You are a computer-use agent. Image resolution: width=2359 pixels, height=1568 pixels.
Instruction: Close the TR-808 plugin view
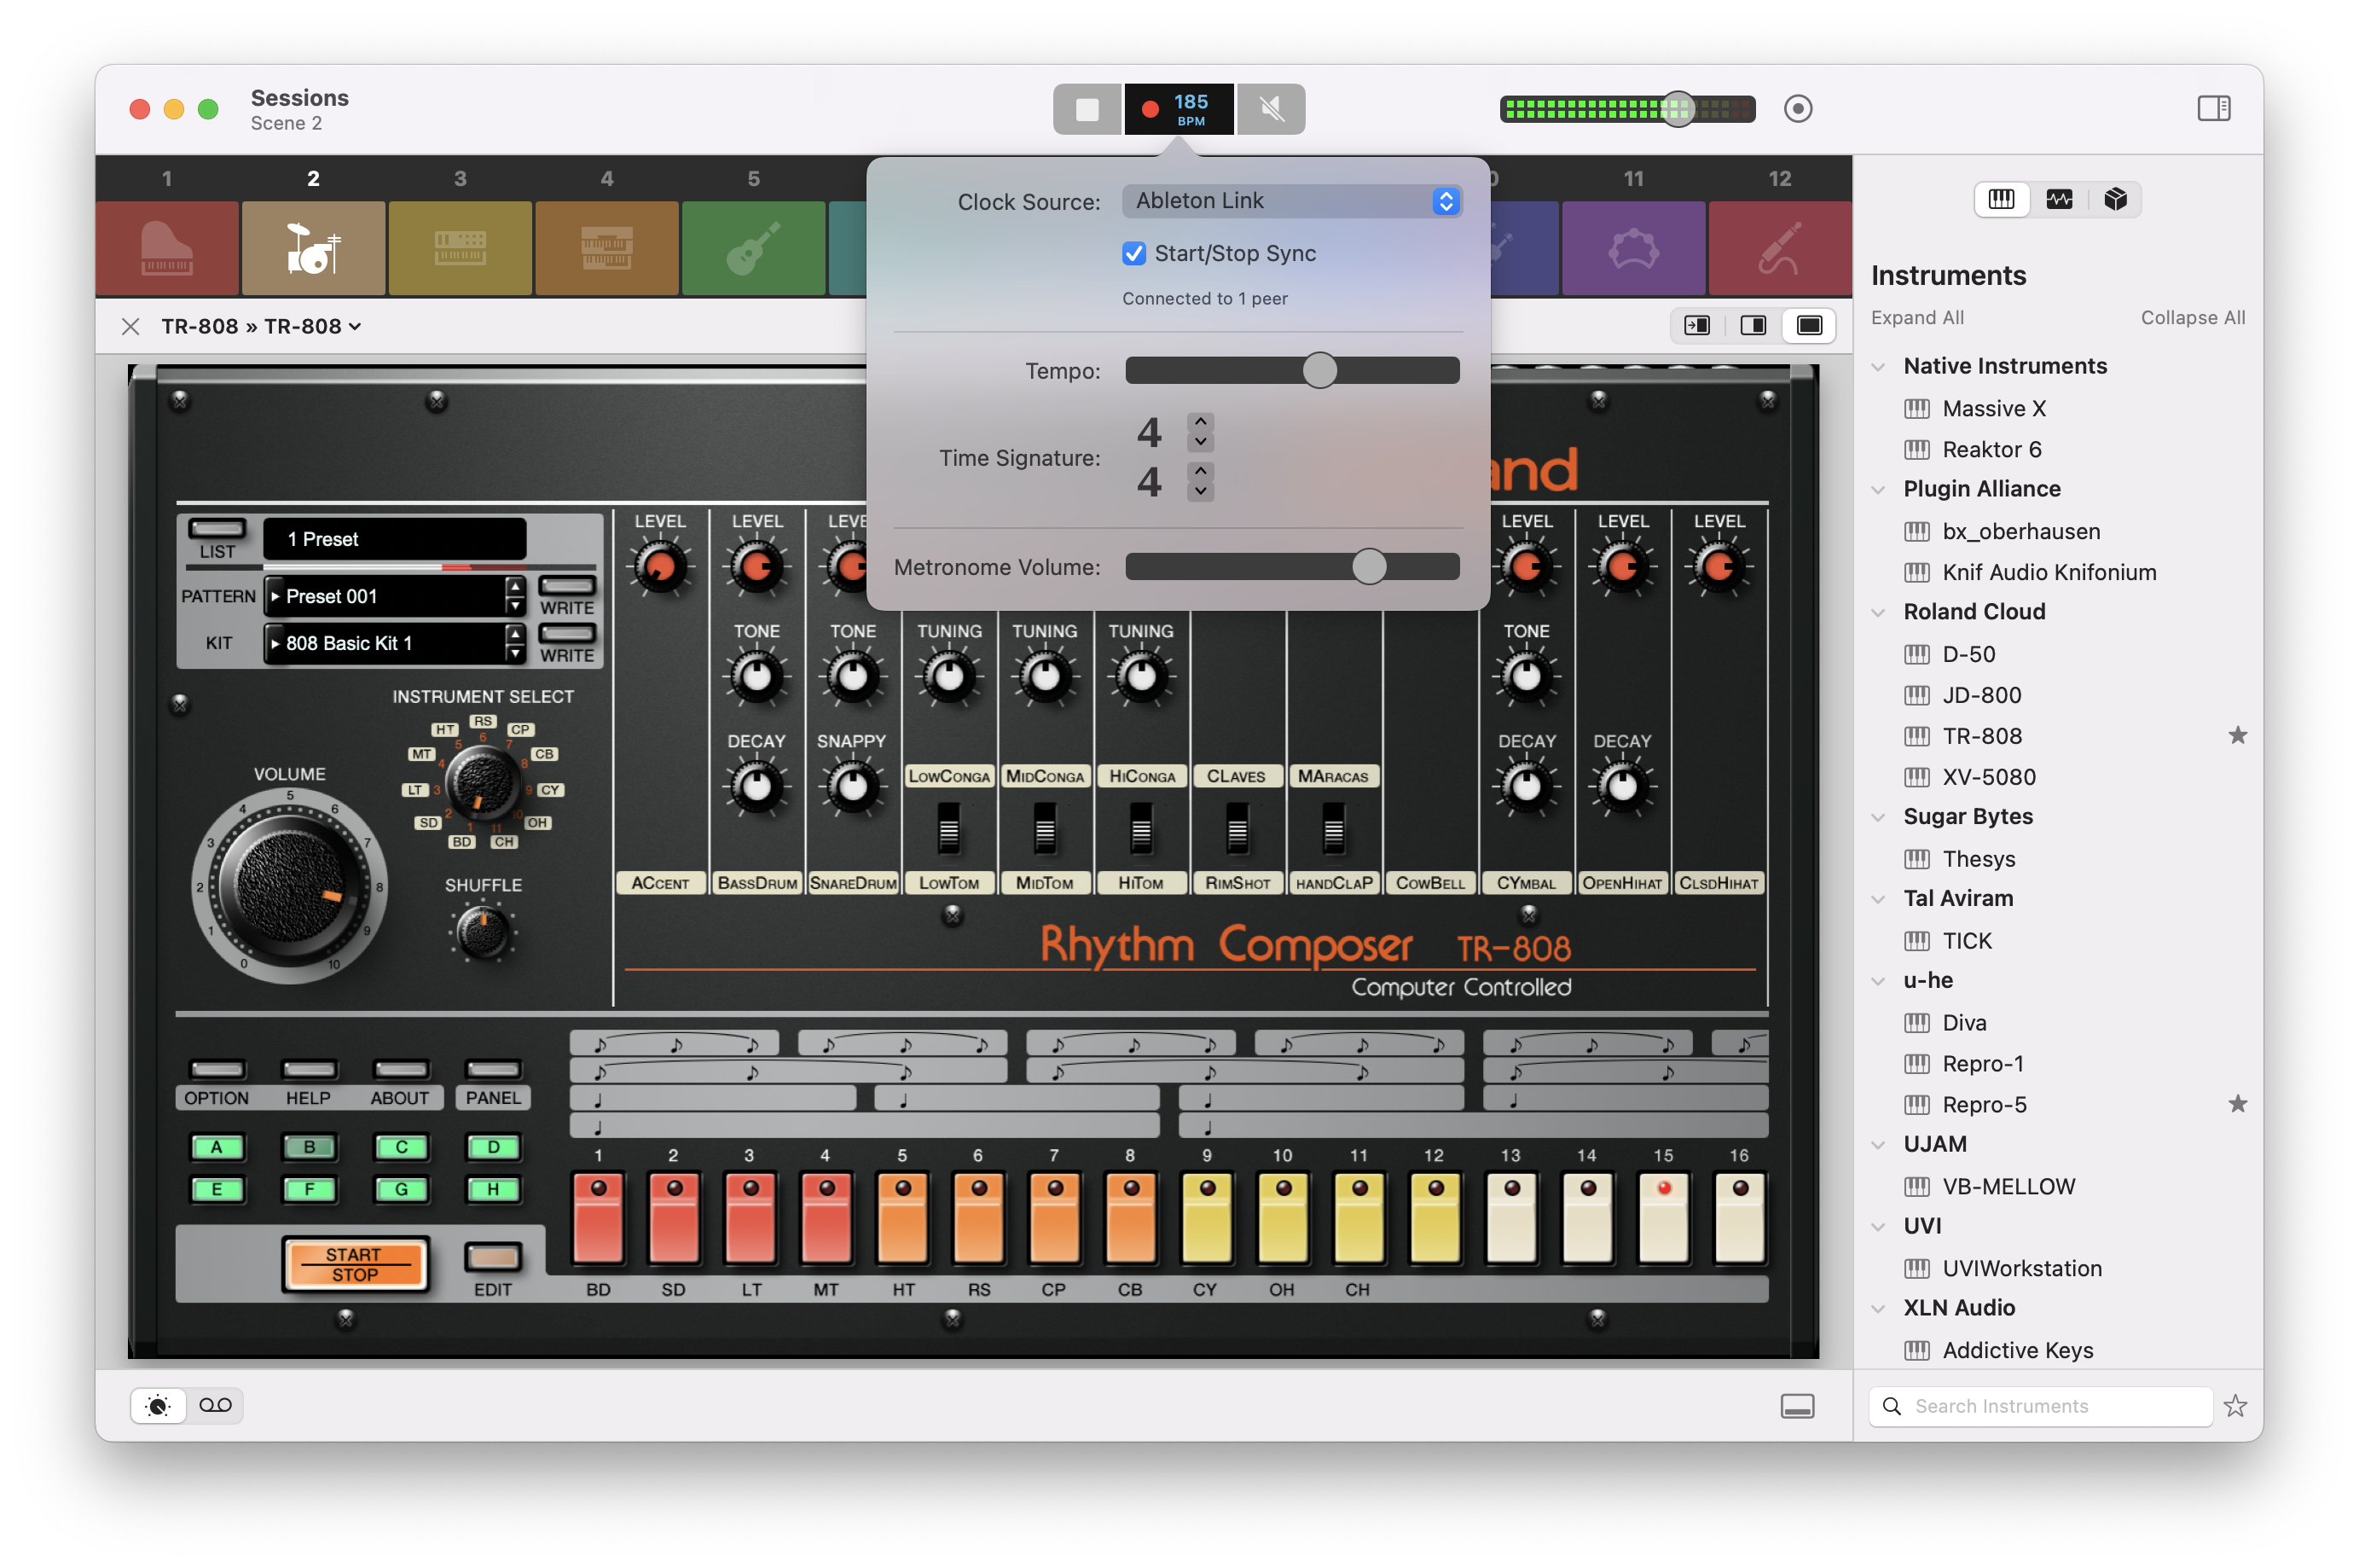(x=130, y=326)
